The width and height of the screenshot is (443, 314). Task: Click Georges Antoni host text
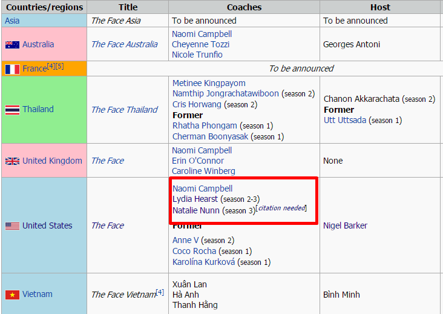(x=352, y=44)
